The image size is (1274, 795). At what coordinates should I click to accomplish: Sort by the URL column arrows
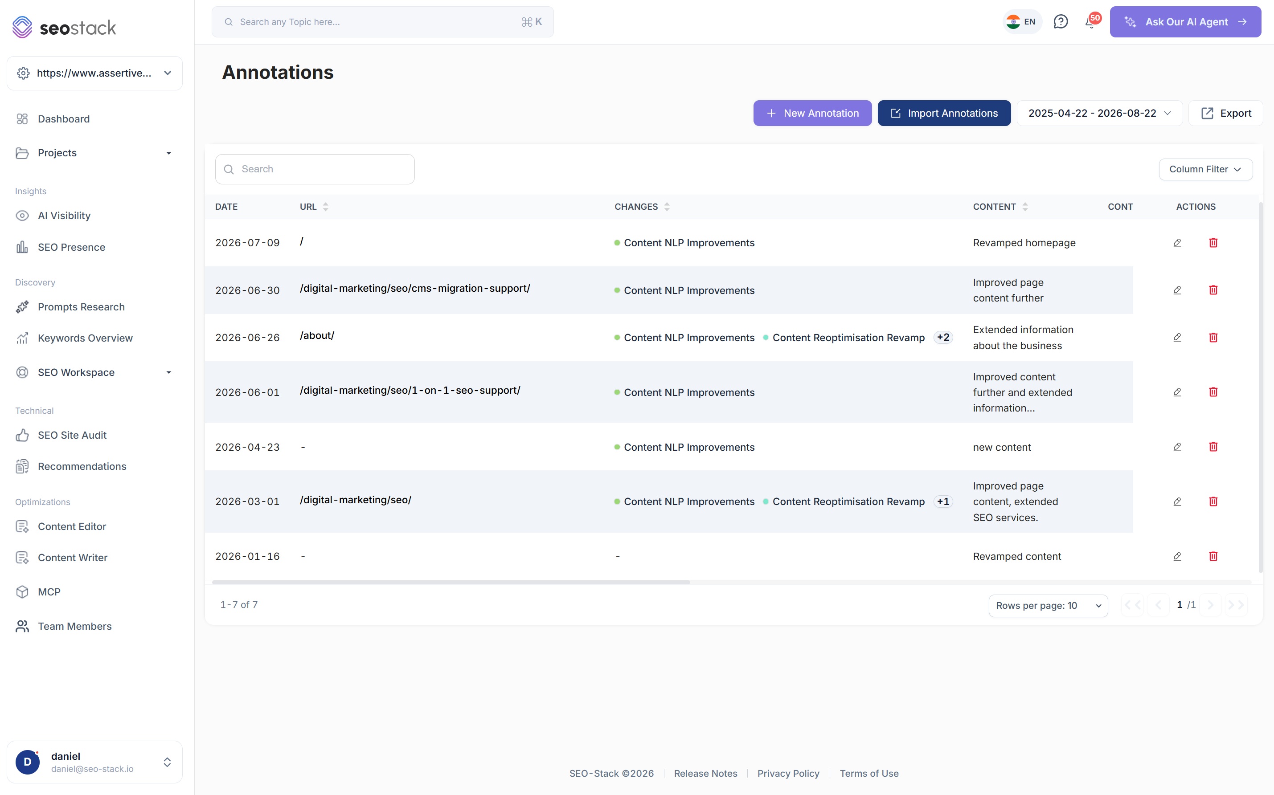click(326, 207)
